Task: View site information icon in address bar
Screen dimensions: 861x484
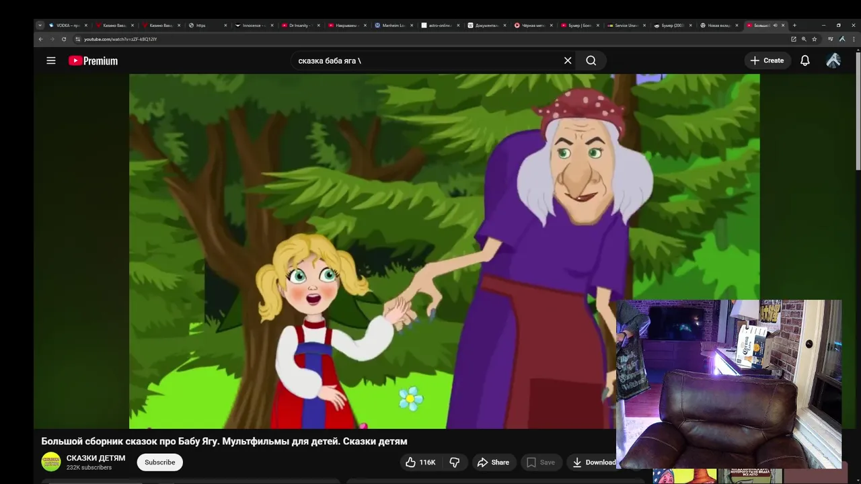Action: 78,39
